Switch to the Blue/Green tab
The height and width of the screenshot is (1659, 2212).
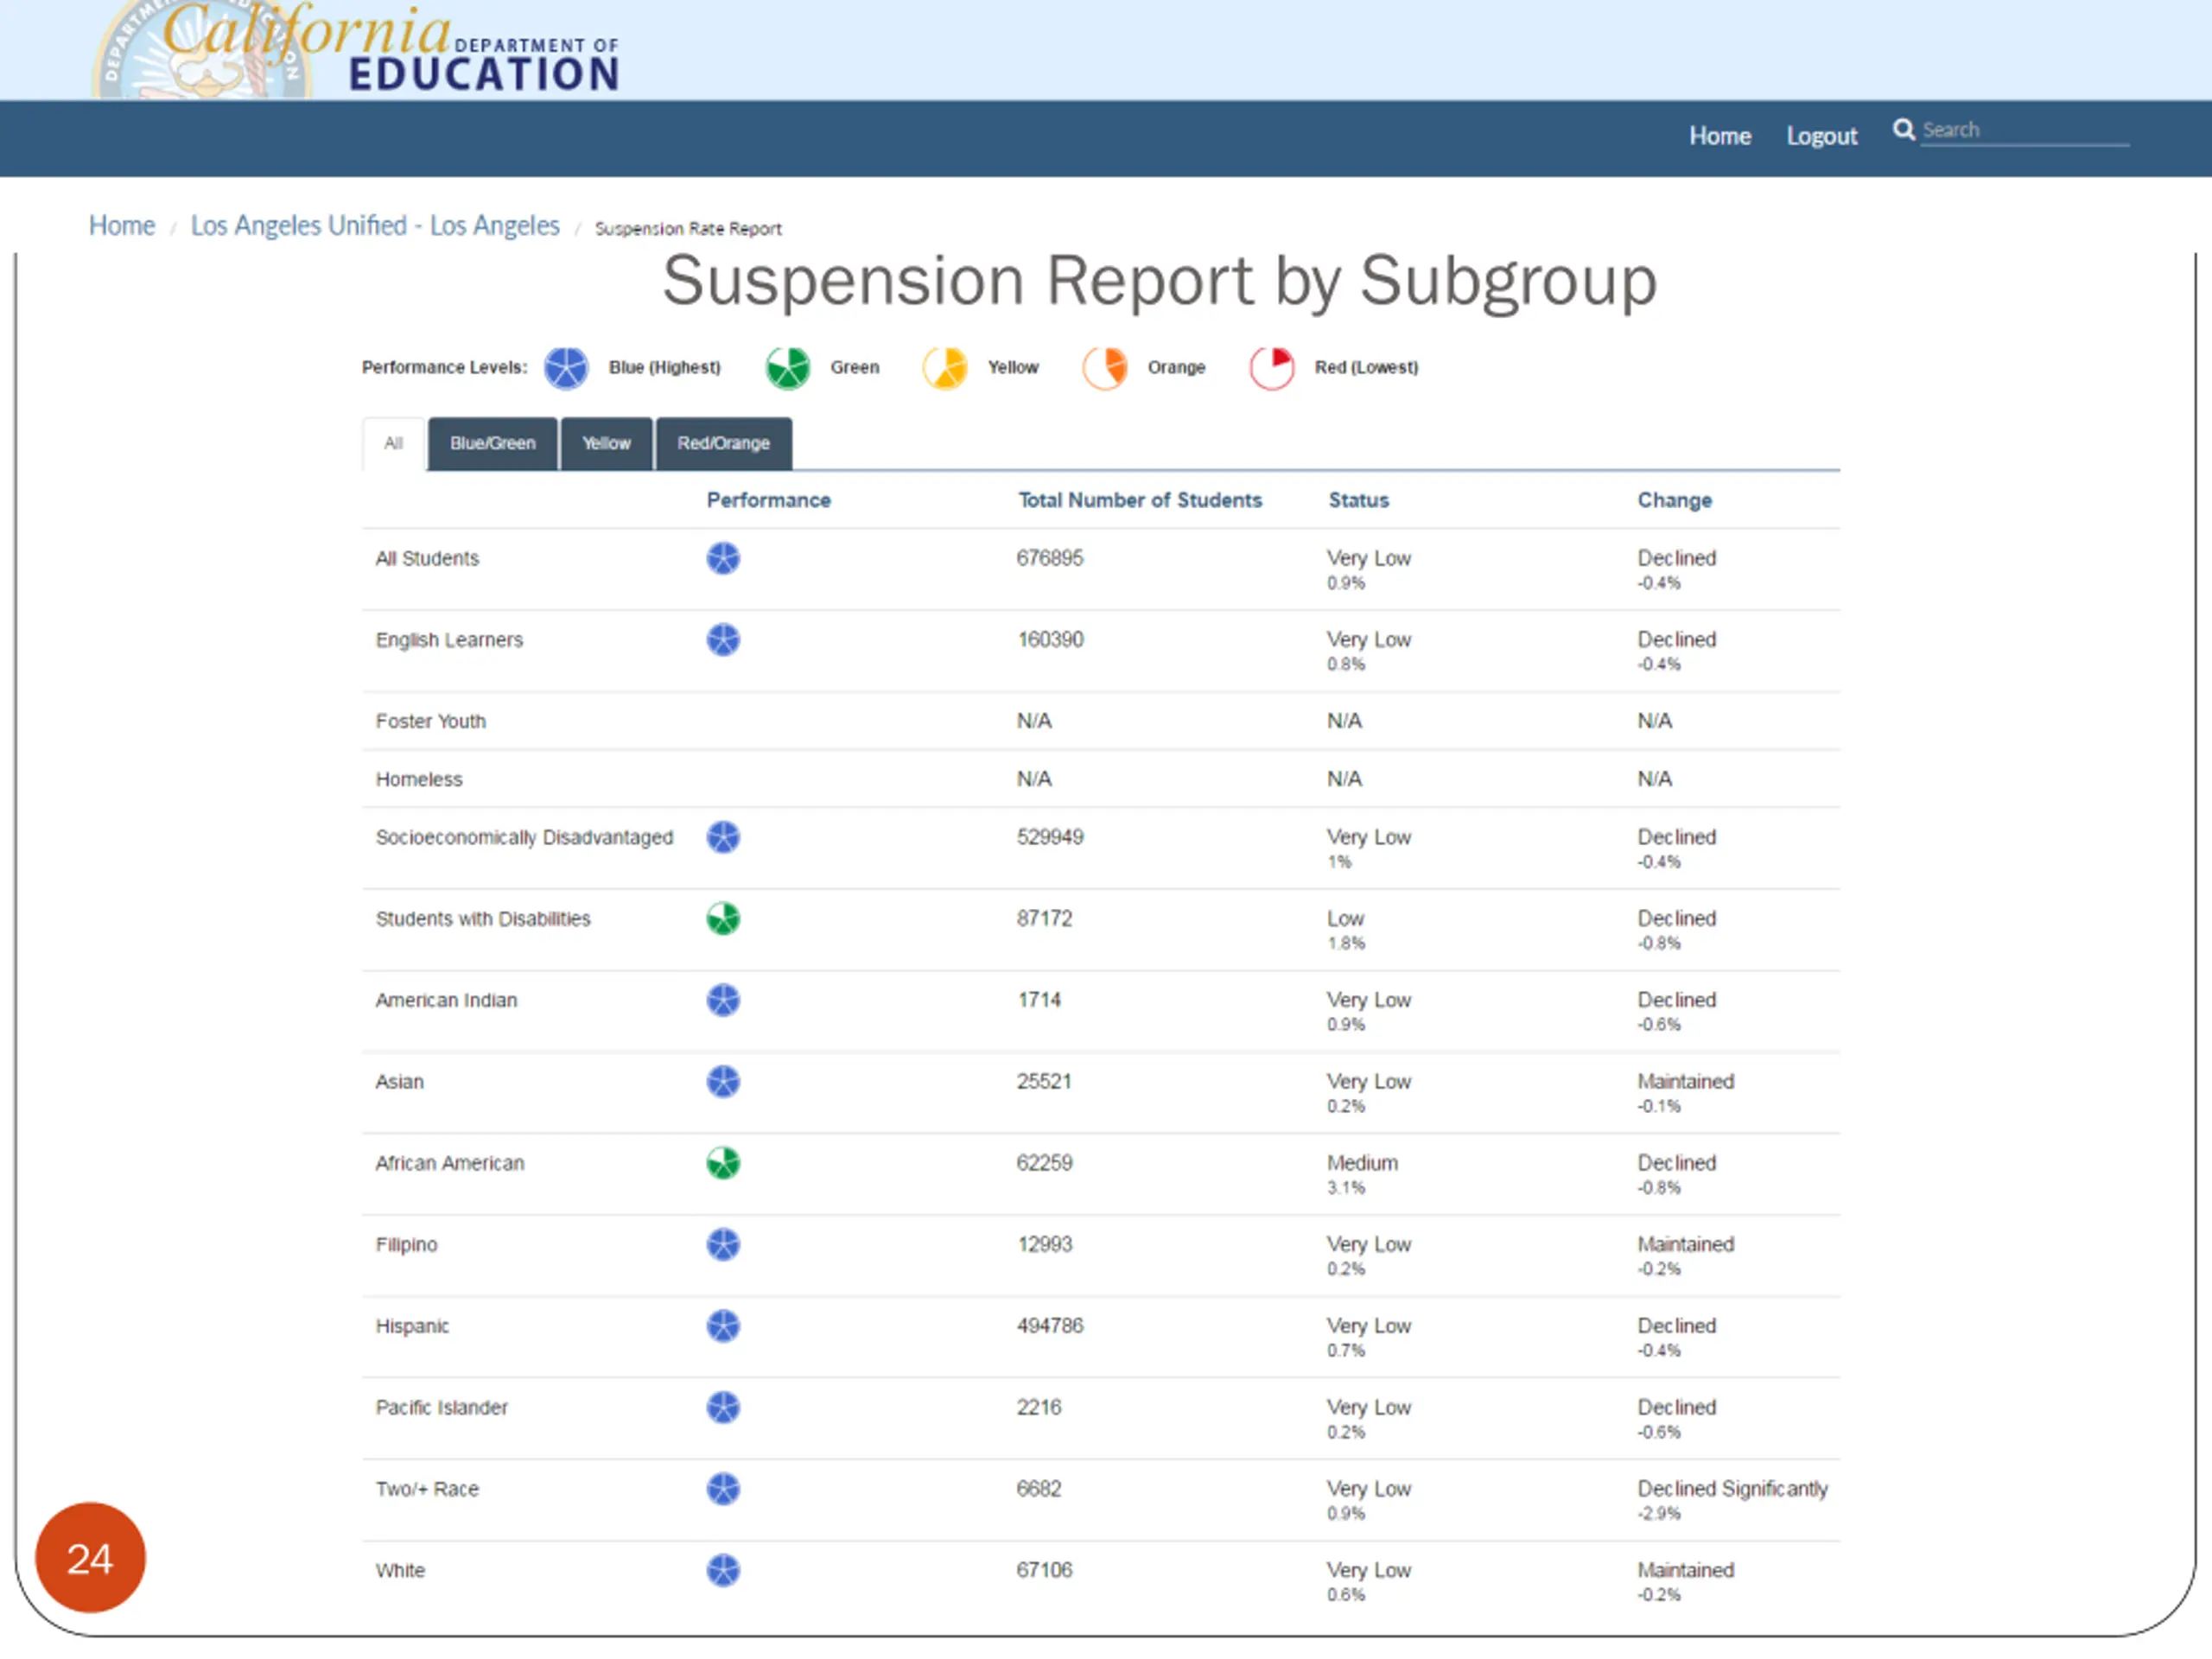click(x=493, y=443)
